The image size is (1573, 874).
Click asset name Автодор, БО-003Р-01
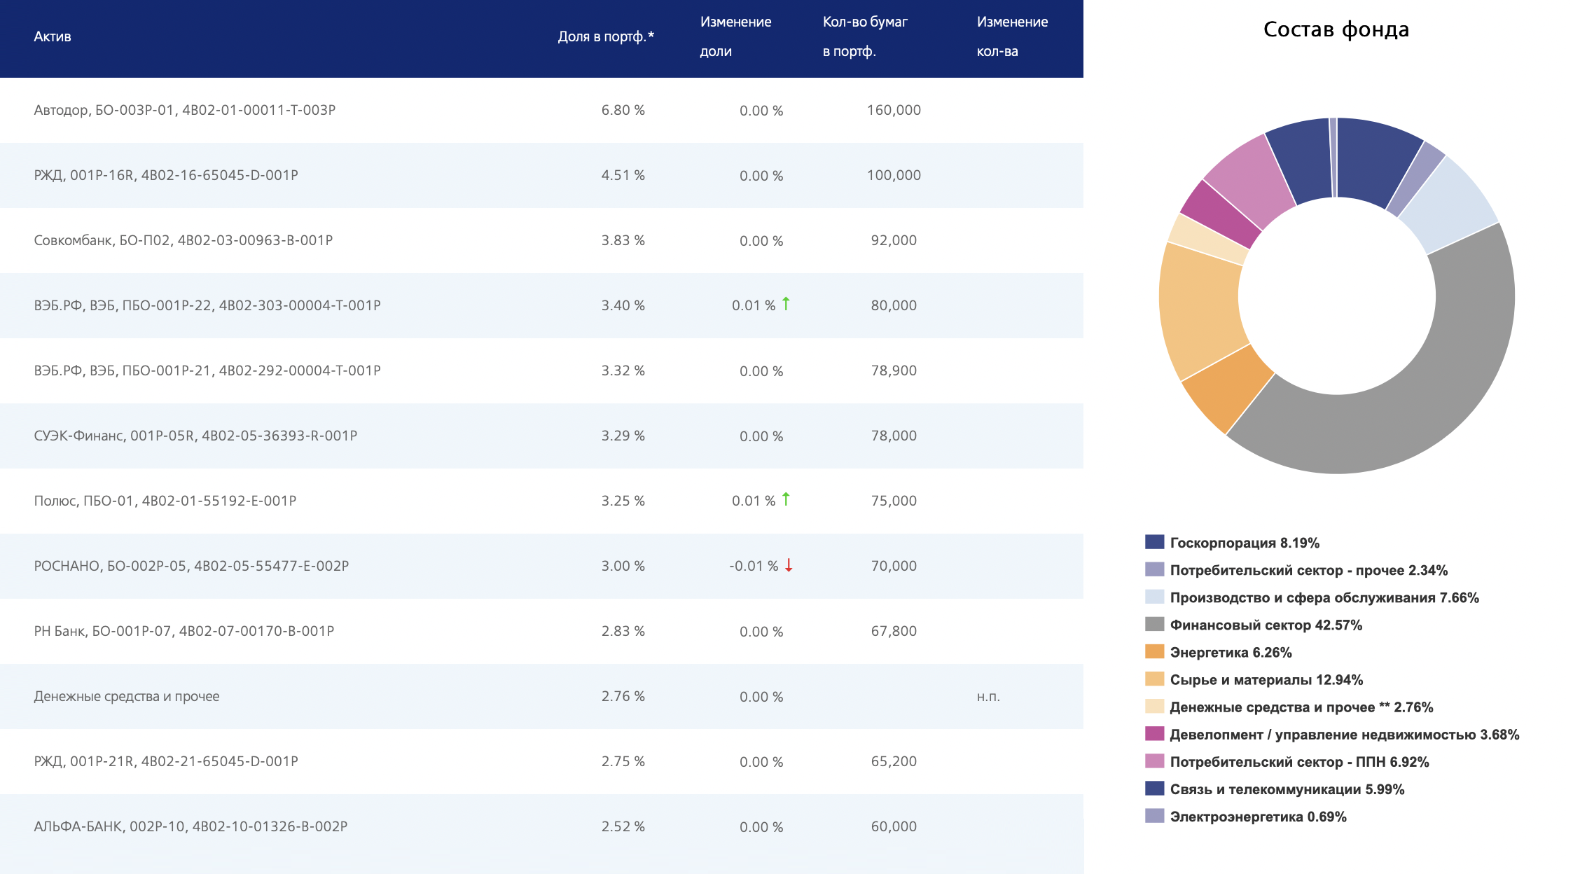point(185,110)
